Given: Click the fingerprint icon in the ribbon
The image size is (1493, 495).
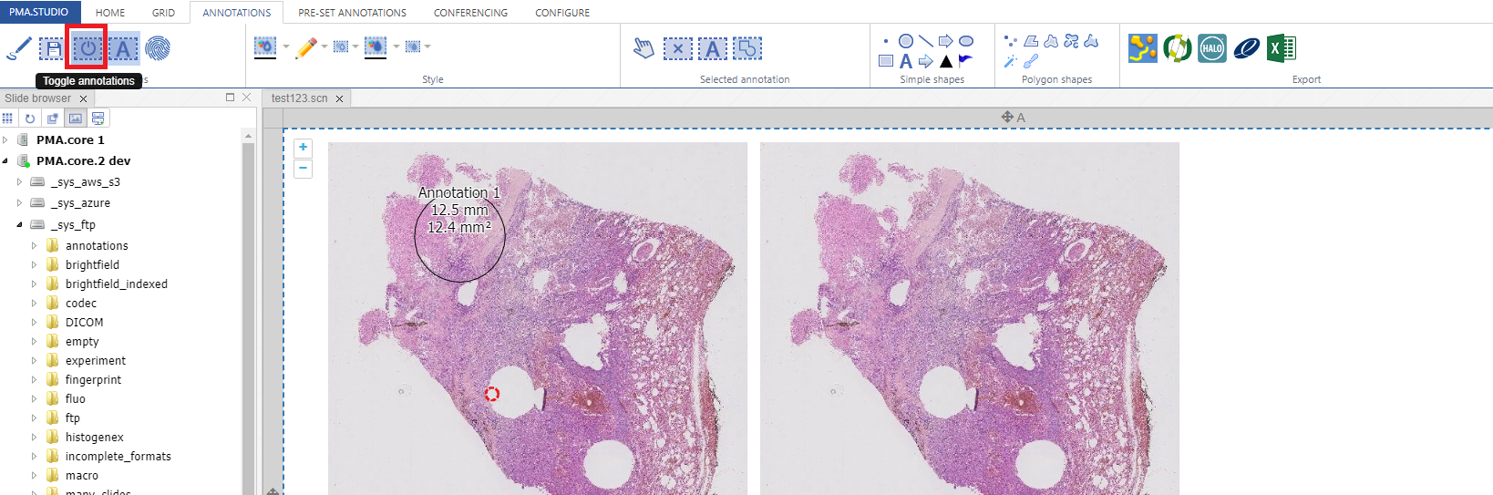Looking at the screenshot, I should point(158,48).
